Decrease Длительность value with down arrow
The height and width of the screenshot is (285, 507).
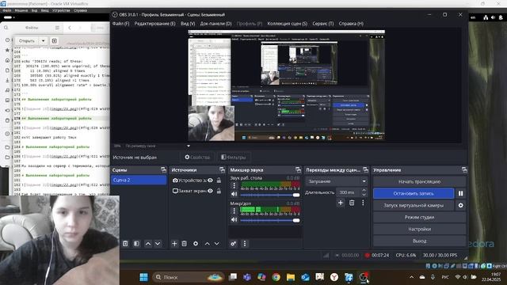tap(364, 195)
